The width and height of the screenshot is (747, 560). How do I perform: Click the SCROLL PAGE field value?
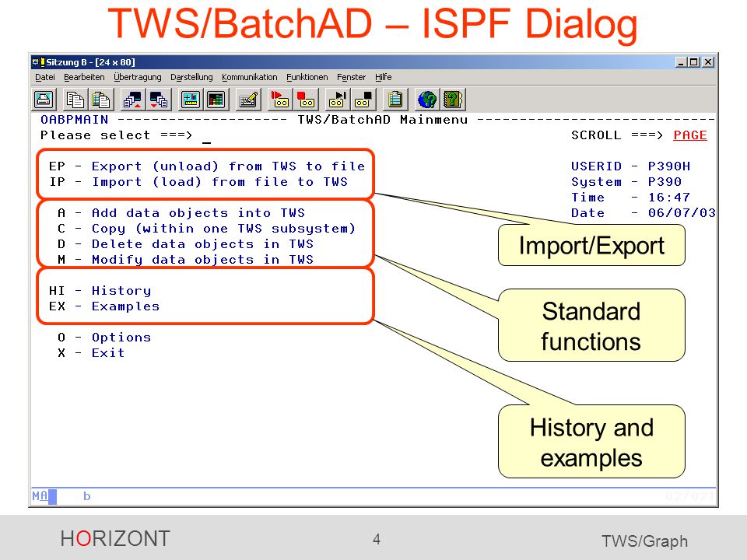coord(690,135)
